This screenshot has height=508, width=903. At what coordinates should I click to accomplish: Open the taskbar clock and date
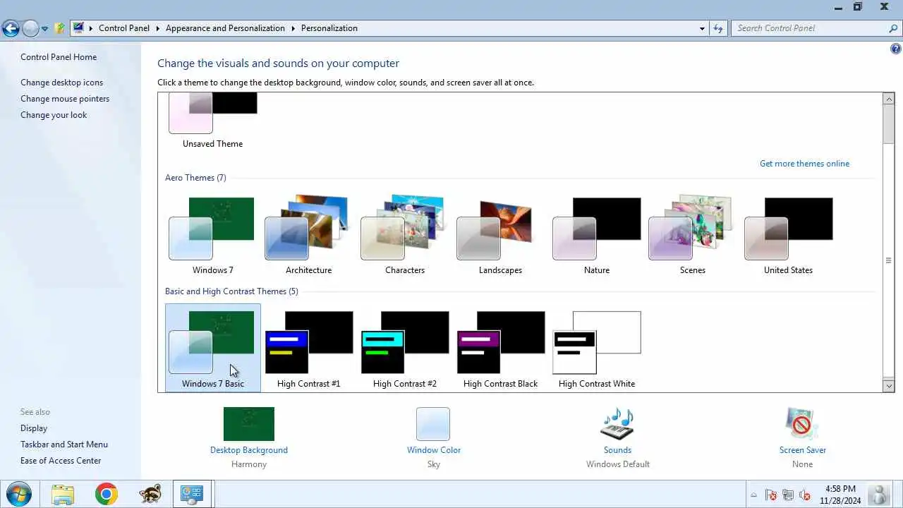click(840, 495)
